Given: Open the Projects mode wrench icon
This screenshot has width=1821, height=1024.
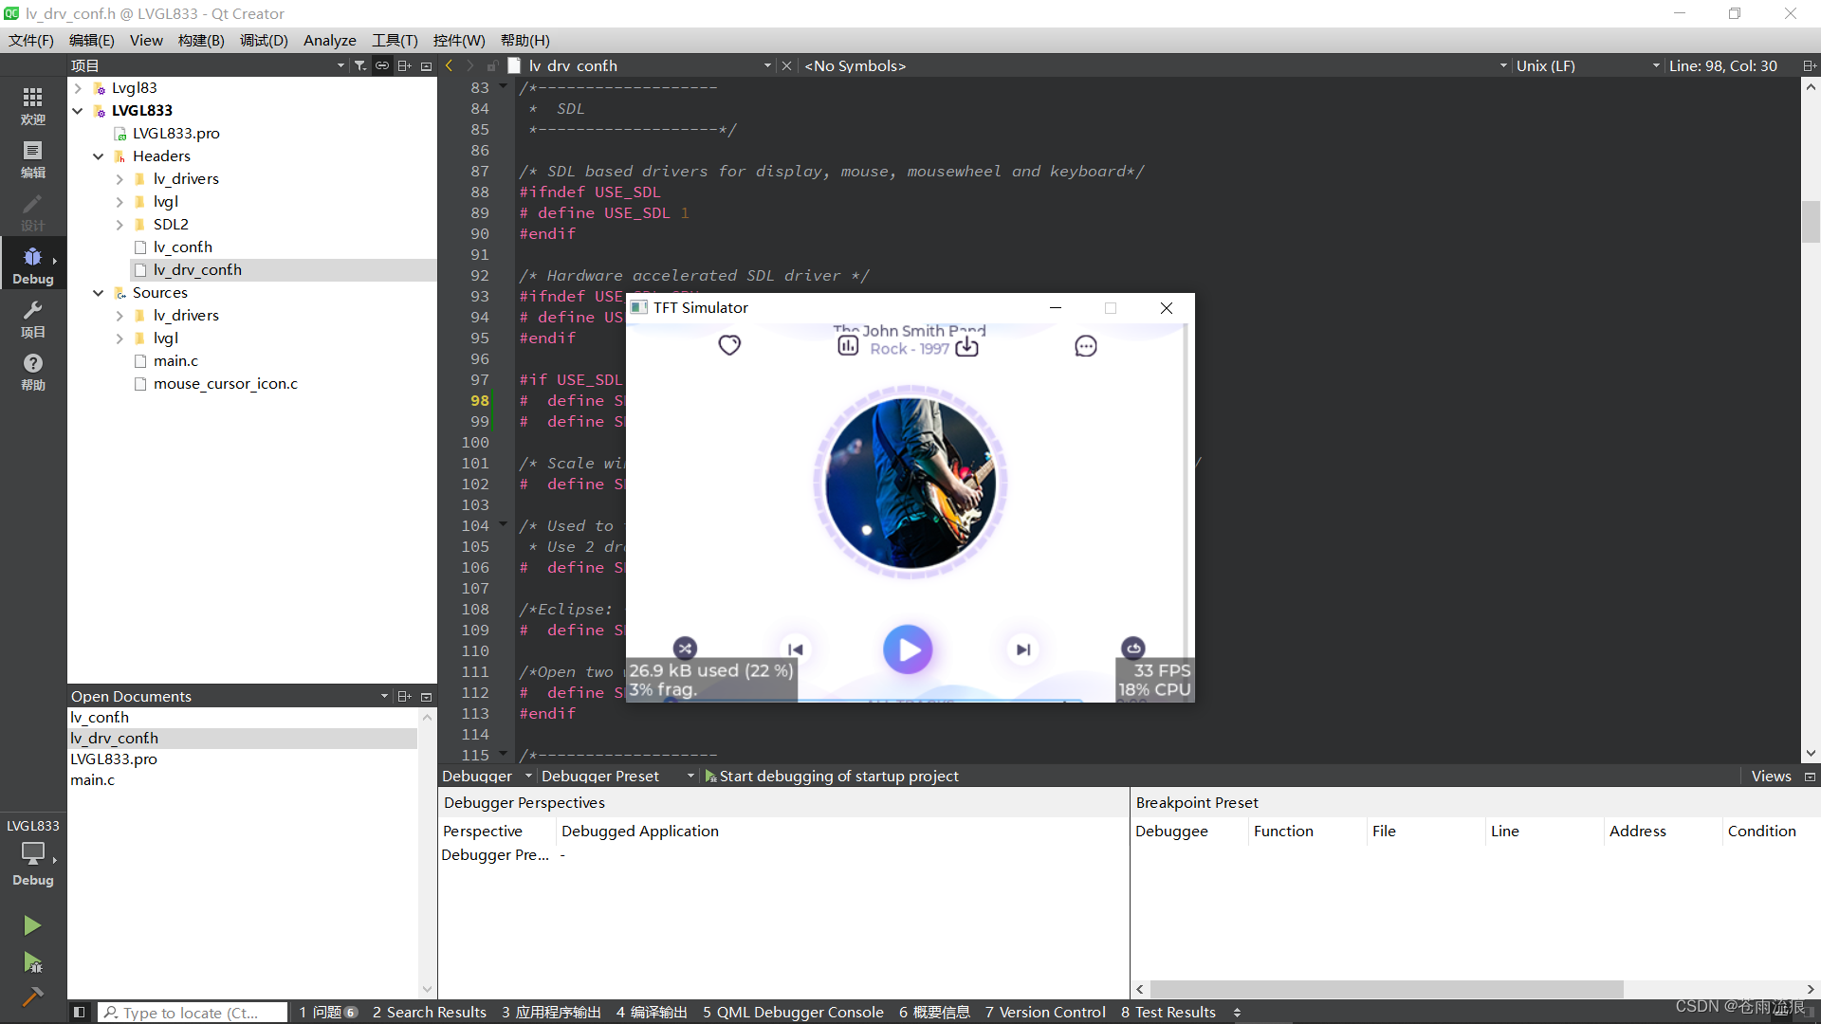Looking at the screenshot, I should pyautogui.click(x=32, y=318).
